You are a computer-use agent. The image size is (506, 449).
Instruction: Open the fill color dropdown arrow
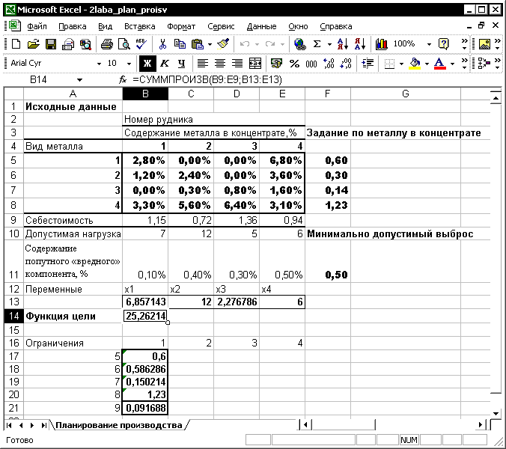coord(427,64)
